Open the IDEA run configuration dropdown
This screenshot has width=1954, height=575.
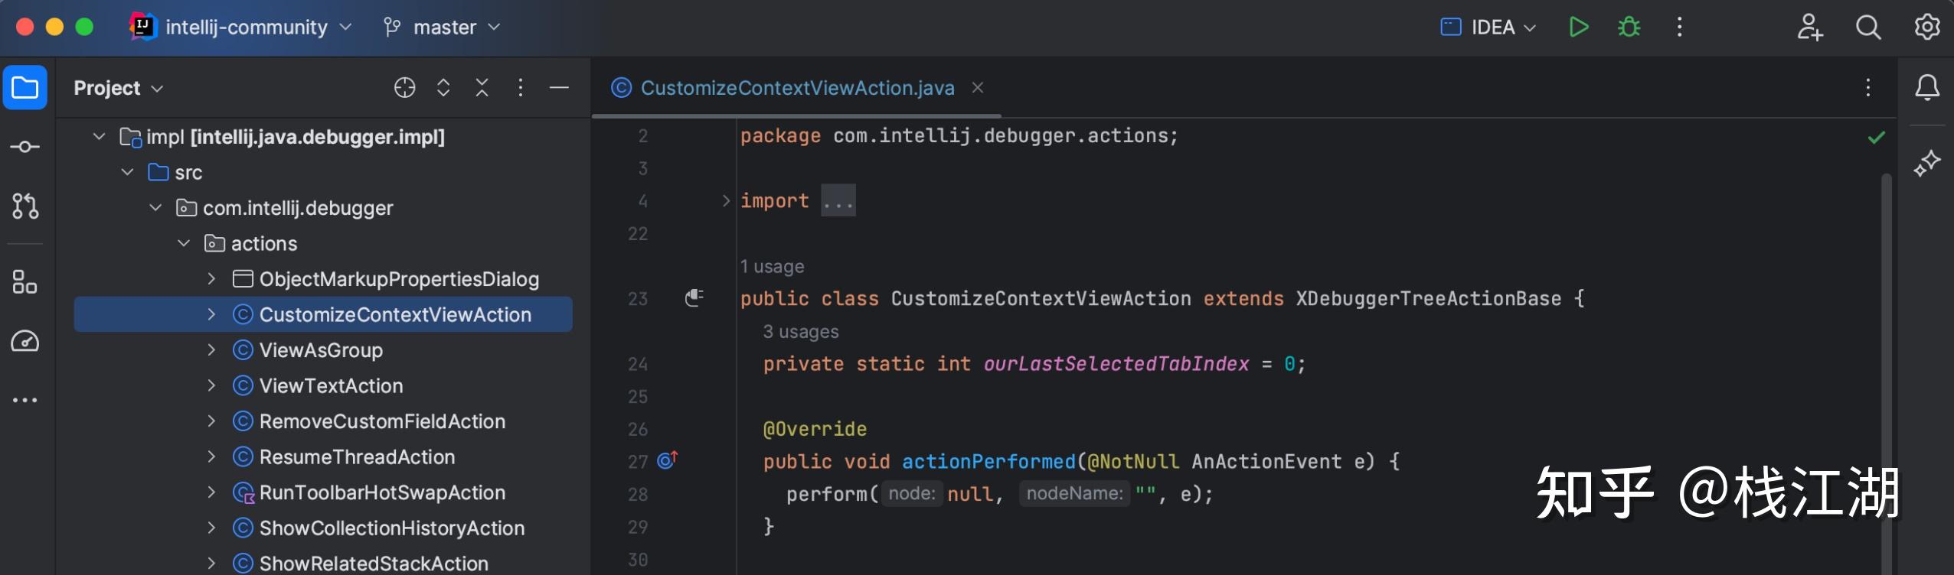coord(1488,28)
